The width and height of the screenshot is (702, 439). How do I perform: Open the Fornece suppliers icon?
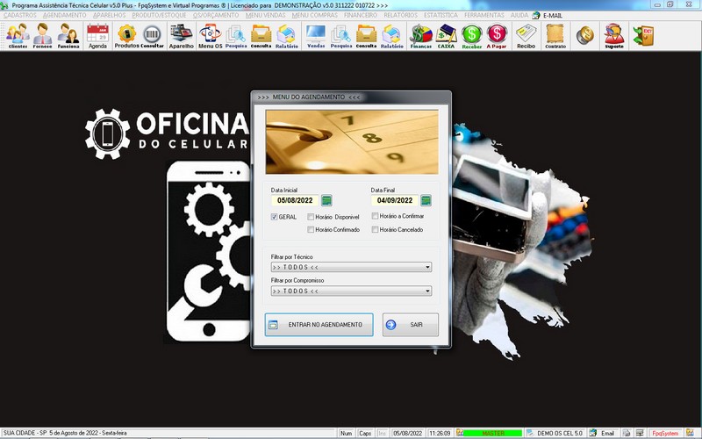42,36
